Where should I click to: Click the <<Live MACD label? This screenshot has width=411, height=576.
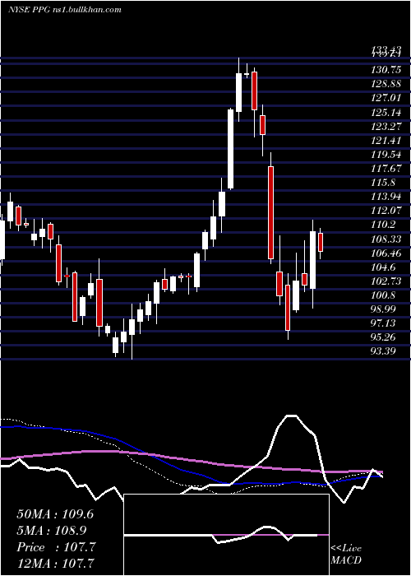tap(346, 555)
